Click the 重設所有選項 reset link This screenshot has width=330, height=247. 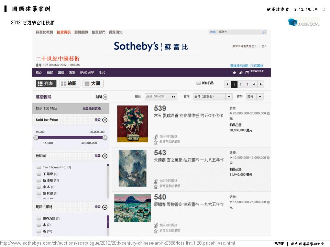point(91,109)
